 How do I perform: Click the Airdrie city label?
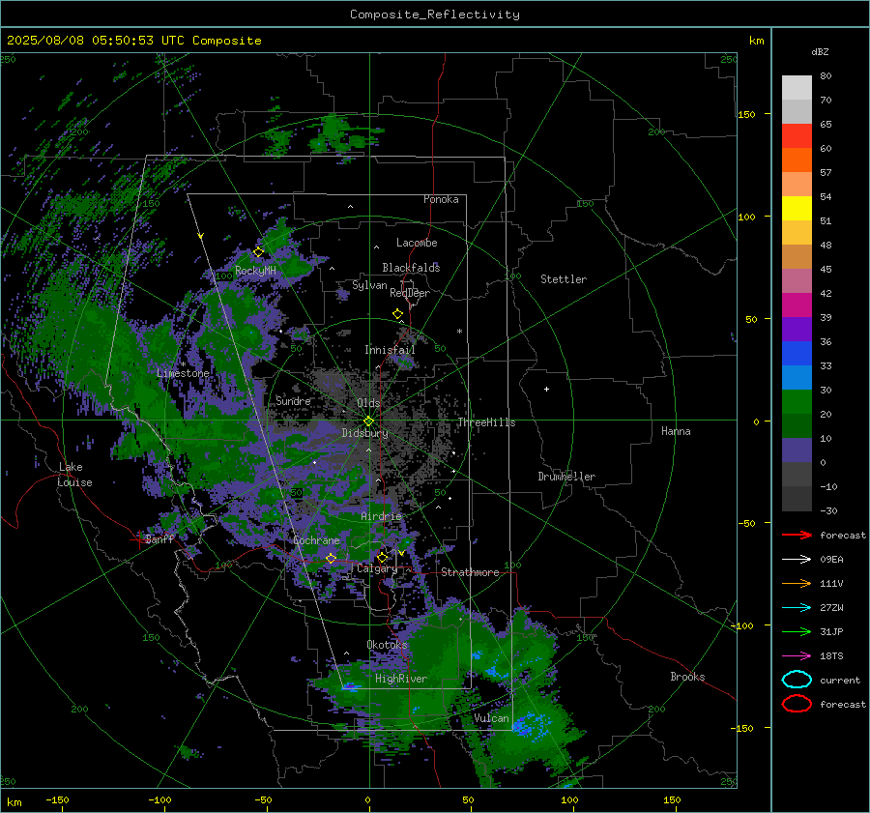(x=381, y=516)
